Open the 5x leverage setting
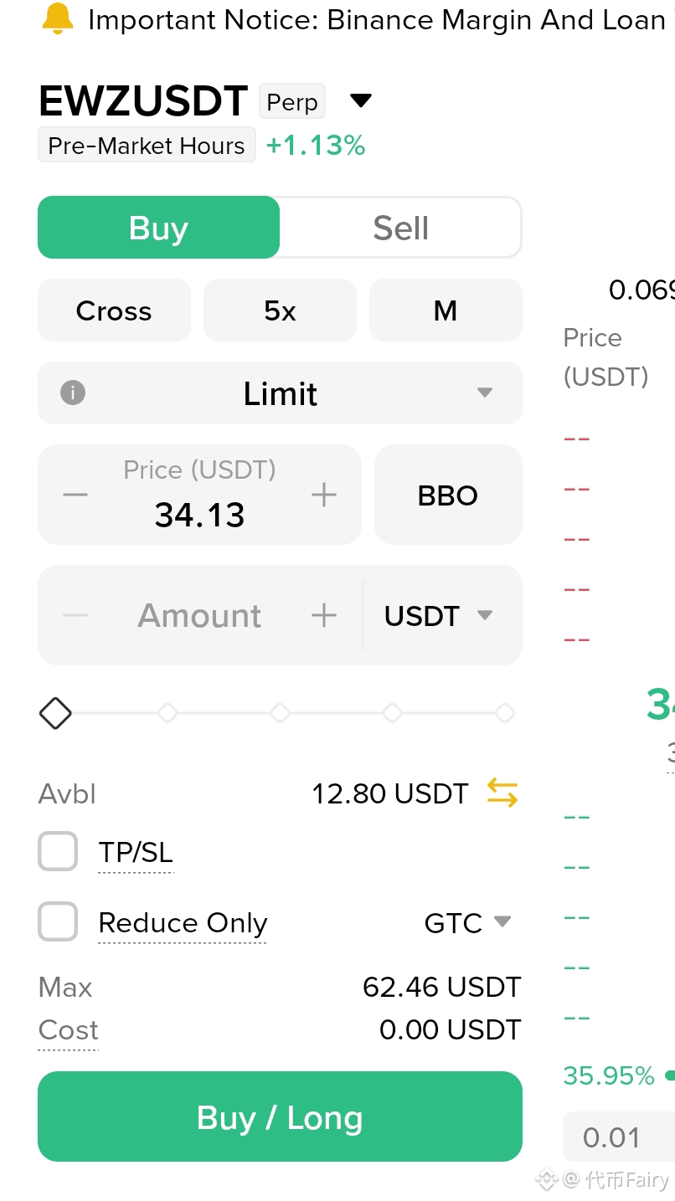The height and width of the screenshot is (1201, 675). tap(280, 311)
